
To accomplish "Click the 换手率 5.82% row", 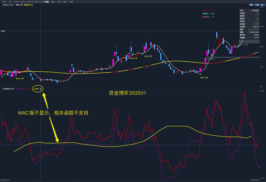I will point(249,35).
